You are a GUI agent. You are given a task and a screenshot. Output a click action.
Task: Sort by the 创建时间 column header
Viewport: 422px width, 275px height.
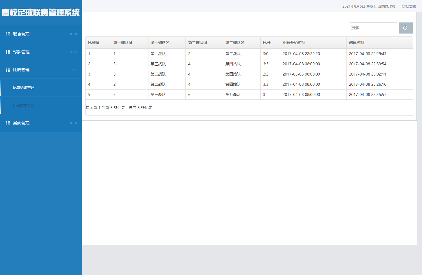pyautogui.click(x=356, y=43)
